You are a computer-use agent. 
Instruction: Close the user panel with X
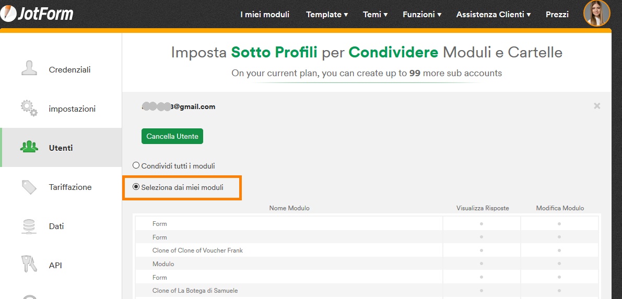tap(597, 106)
